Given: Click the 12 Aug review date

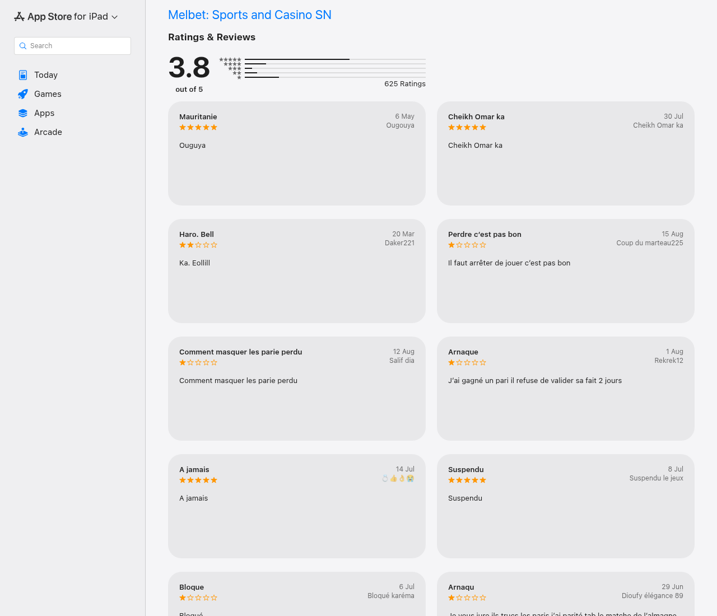Looking at the screenshot, I should (403, 352).
